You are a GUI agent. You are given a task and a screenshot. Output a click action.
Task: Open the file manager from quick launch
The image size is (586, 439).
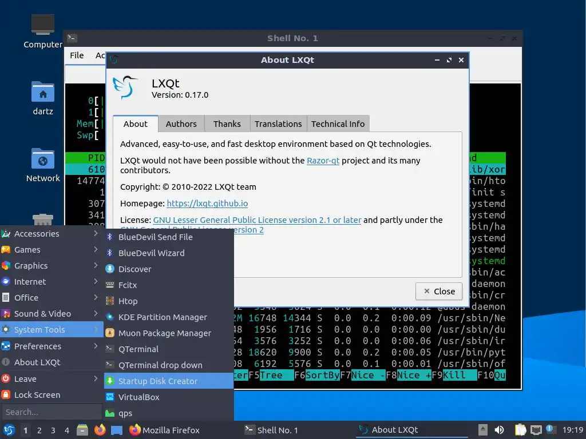[82, 430]
